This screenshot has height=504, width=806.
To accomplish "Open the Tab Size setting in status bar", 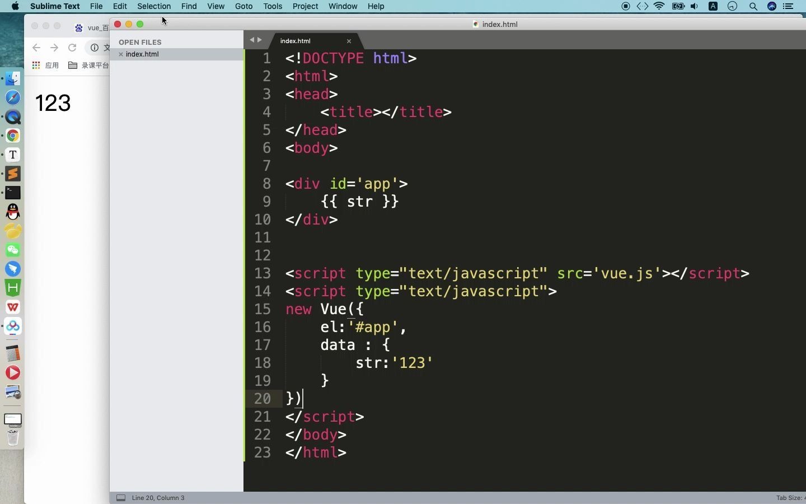I will [790, 498].
